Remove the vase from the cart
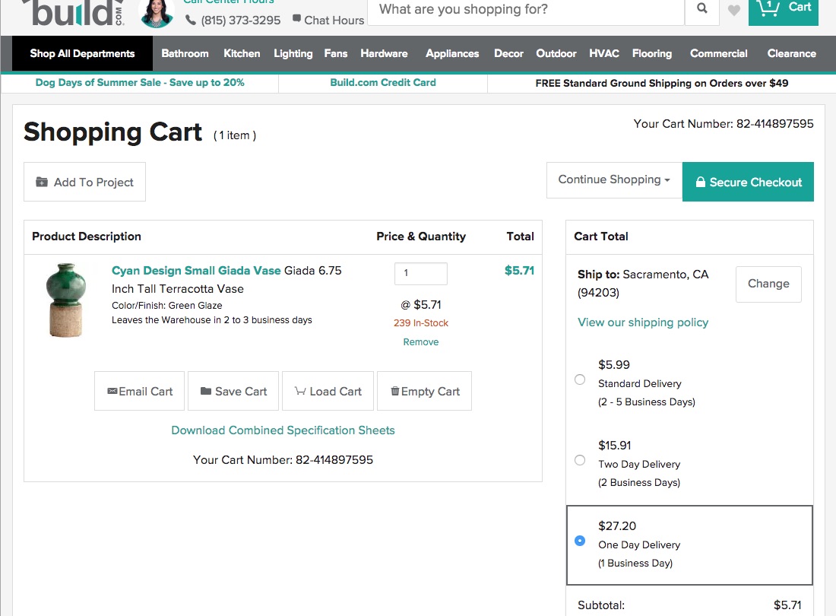The width and height of the screenshot is (836, 616). [x=421, y=342]
